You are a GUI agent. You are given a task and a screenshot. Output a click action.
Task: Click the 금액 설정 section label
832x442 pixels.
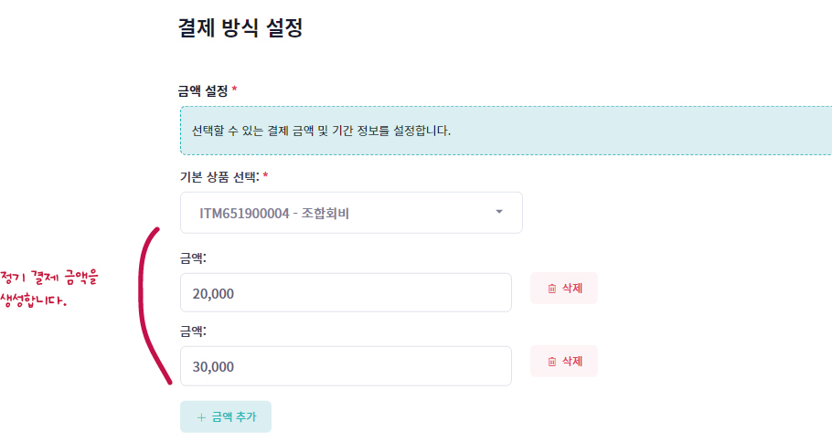pos(202,90)
